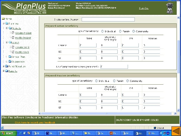Expand hidden system tray icons chevron
The height and width of the screenshot is (136, 181).
161,133
